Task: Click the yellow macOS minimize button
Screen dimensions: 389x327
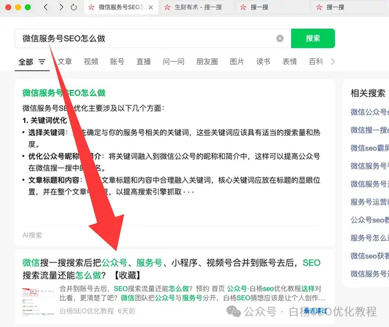Action: tap(18, 7)
